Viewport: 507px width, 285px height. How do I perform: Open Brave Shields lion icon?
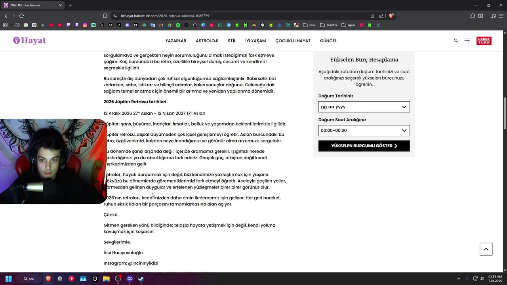coord(391,16)
